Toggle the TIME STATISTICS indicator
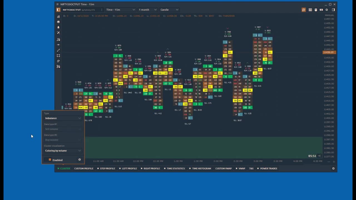Screen dimensions: 356x200 (x=174, y=168)
